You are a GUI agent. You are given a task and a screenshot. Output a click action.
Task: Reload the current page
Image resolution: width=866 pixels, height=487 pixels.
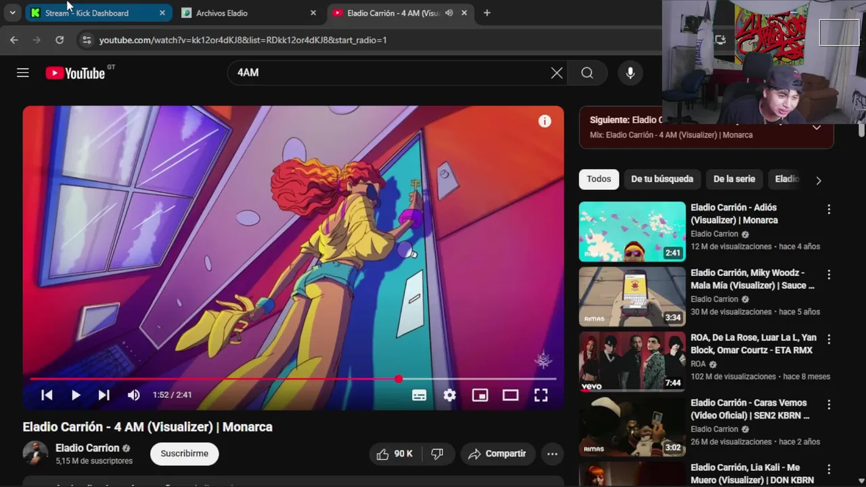[x=60, y=40]
